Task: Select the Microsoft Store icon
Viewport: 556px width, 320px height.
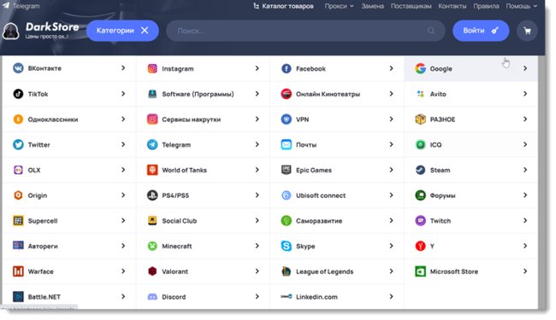Action: point(420,271)
